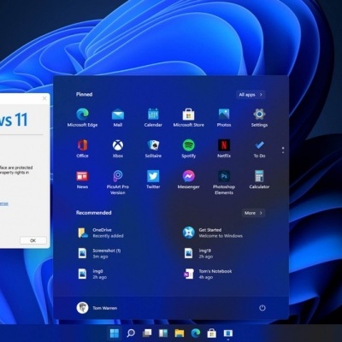The image size is (342, 342).
Task: Open the Xbox app
Action: coord(118,149)
